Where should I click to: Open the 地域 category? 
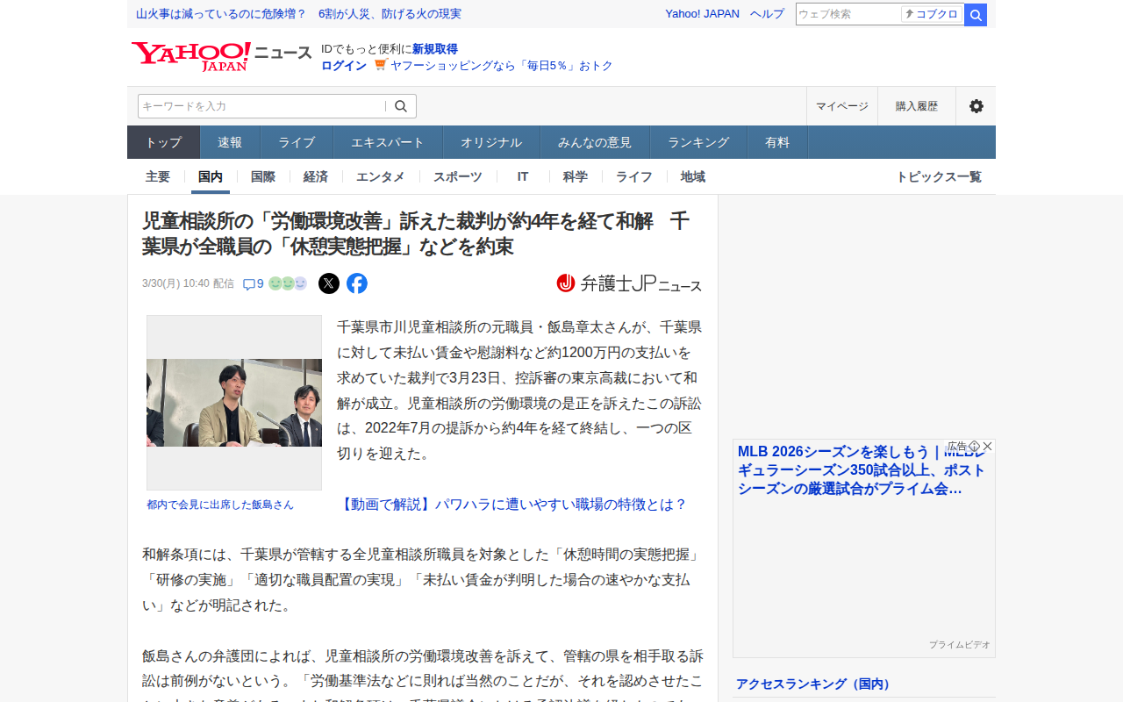pos(693,176)
